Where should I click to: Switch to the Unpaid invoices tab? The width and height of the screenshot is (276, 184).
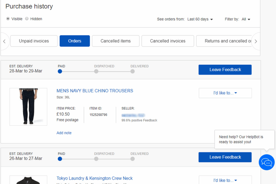[34, 41]
